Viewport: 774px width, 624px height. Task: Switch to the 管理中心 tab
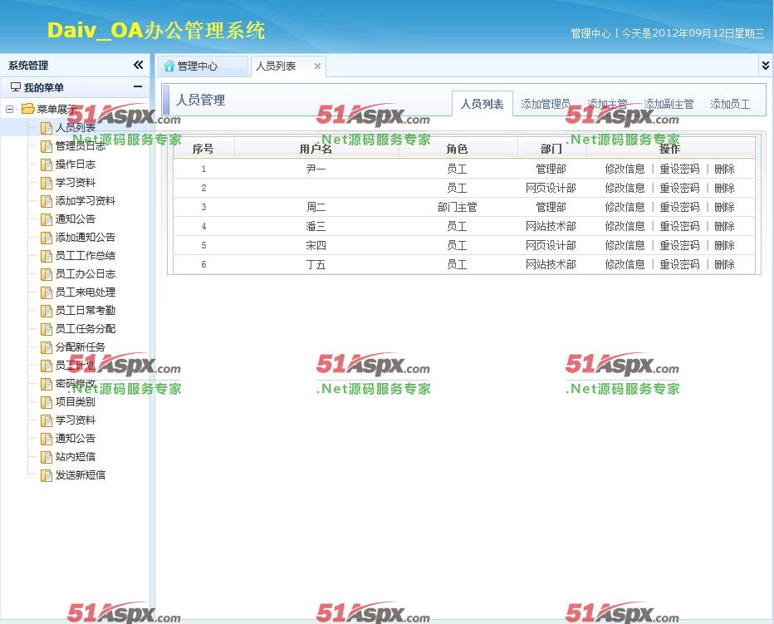coord(203,66)
